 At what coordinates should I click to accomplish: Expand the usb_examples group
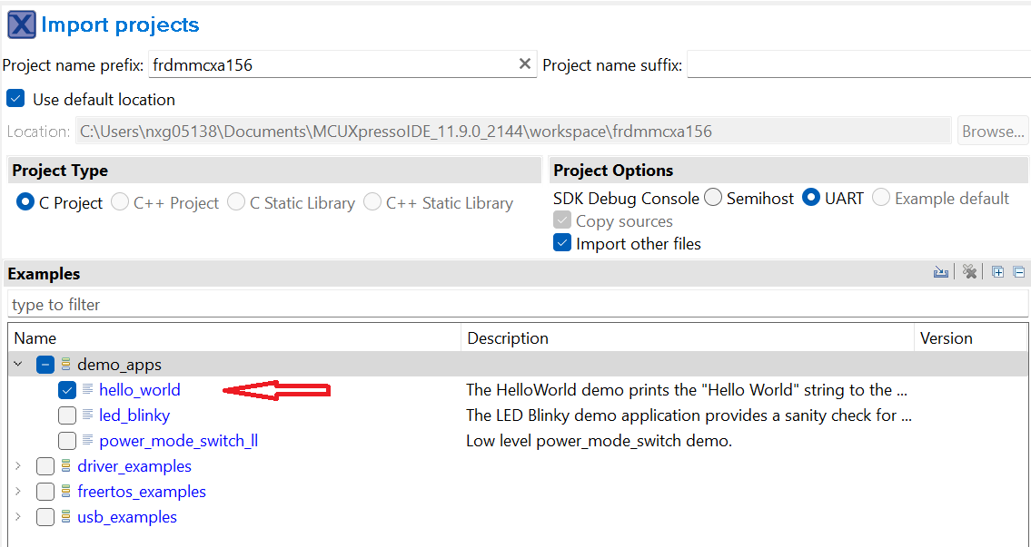pyautogui.click(x=17, y=517)
